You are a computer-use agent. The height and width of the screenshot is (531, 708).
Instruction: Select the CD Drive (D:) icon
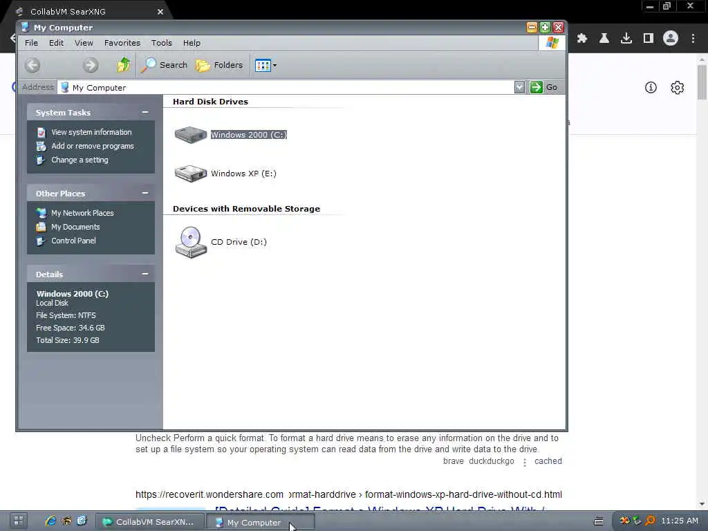[191, 242]
